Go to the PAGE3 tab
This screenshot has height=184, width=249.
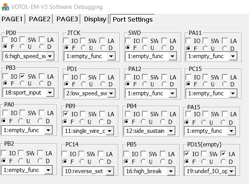(67, 19)
